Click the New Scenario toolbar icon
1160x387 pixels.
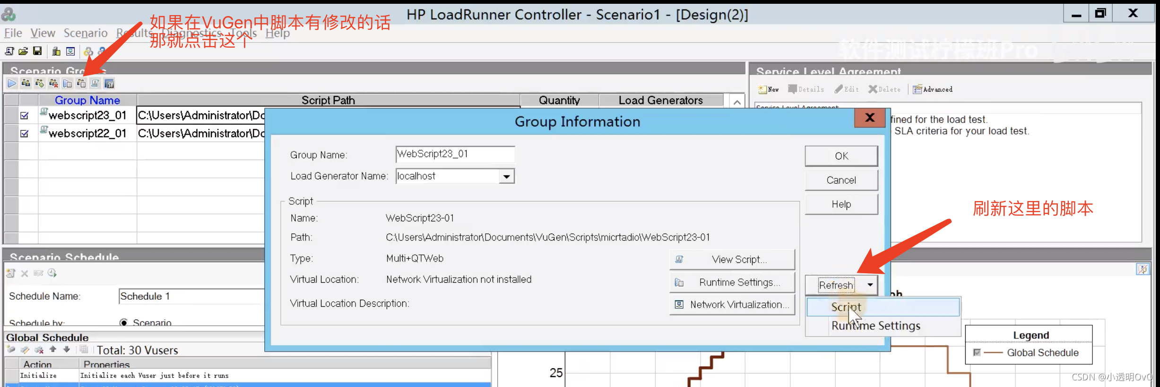pos(9,51)
